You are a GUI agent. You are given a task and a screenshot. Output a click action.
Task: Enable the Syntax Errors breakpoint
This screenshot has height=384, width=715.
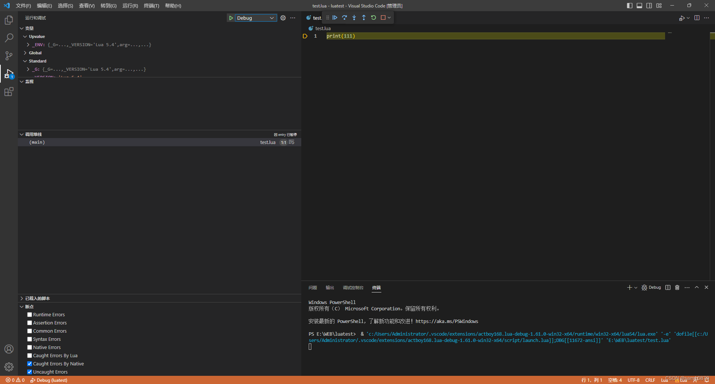pyautogui.click(x=29, y=339)
